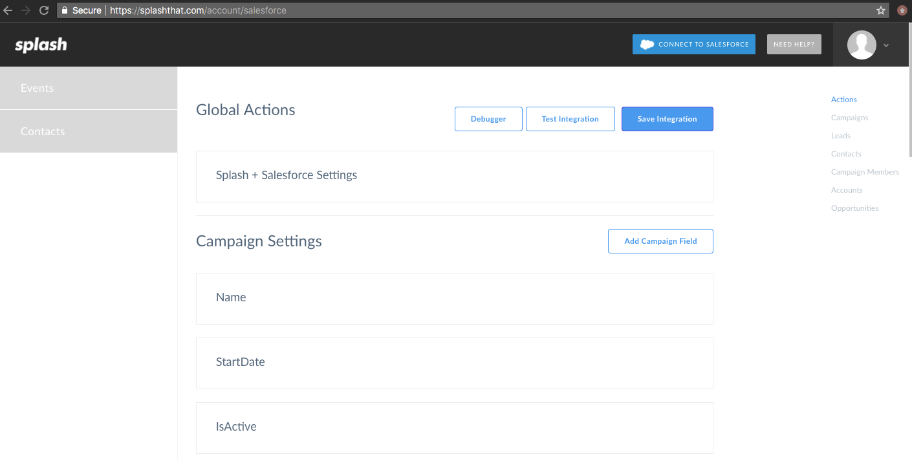
Task: Click the browser address bar URL
Action: [198, 10]
